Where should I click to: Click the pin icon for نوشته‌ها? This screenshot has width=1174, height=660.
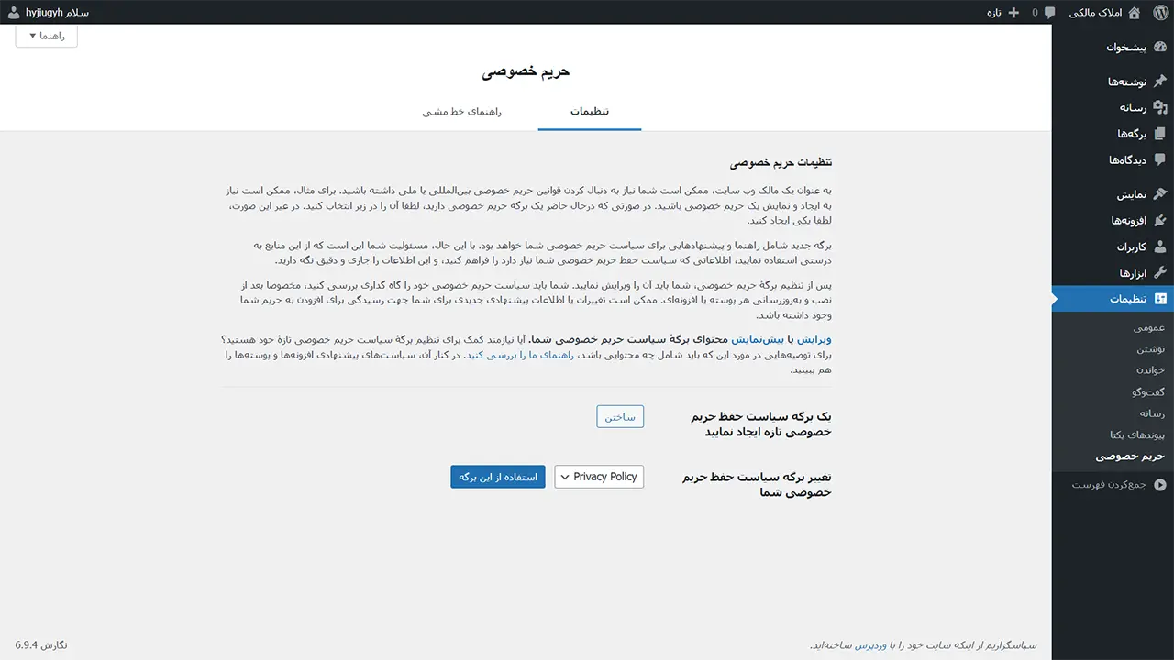click(x=1159, y=82)
